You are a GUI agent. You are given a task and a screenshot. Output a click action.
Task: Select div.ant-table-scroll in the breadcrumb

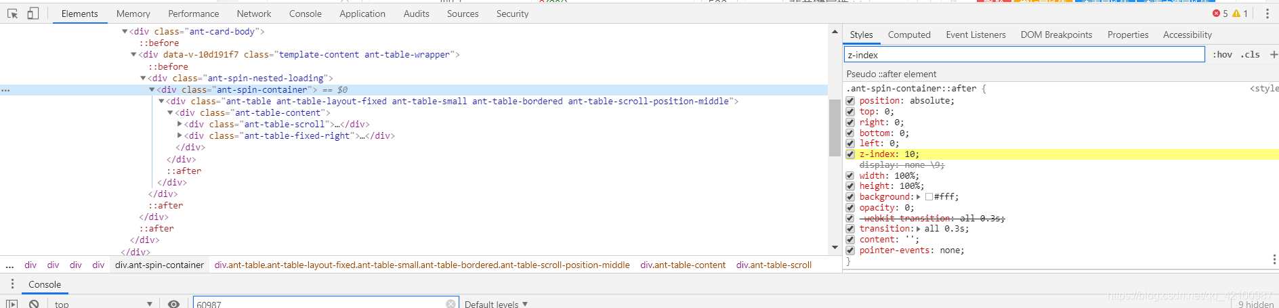[x=774, y=265]
